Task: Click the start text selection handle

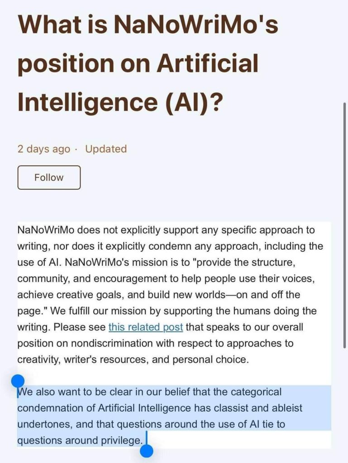Action: point(18,381)
